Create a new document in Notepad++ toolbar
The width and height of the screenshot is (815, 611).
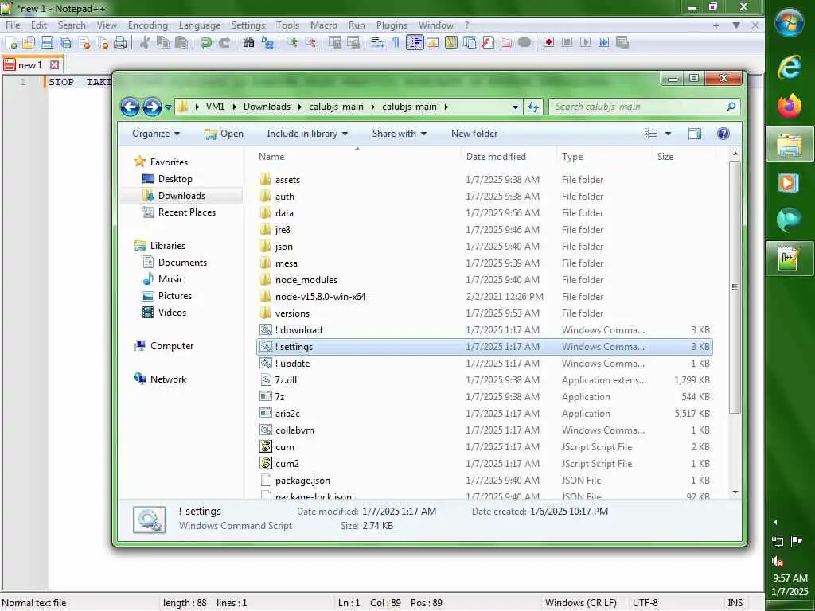pyautogui.click(x=10, y=43)
